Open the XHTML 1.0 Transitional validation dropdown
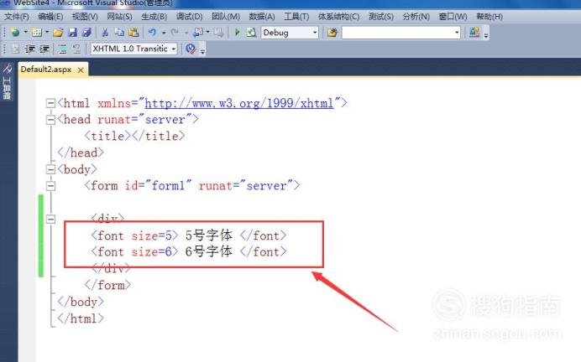The image size is (581, 362). click(x=134, y=49)
